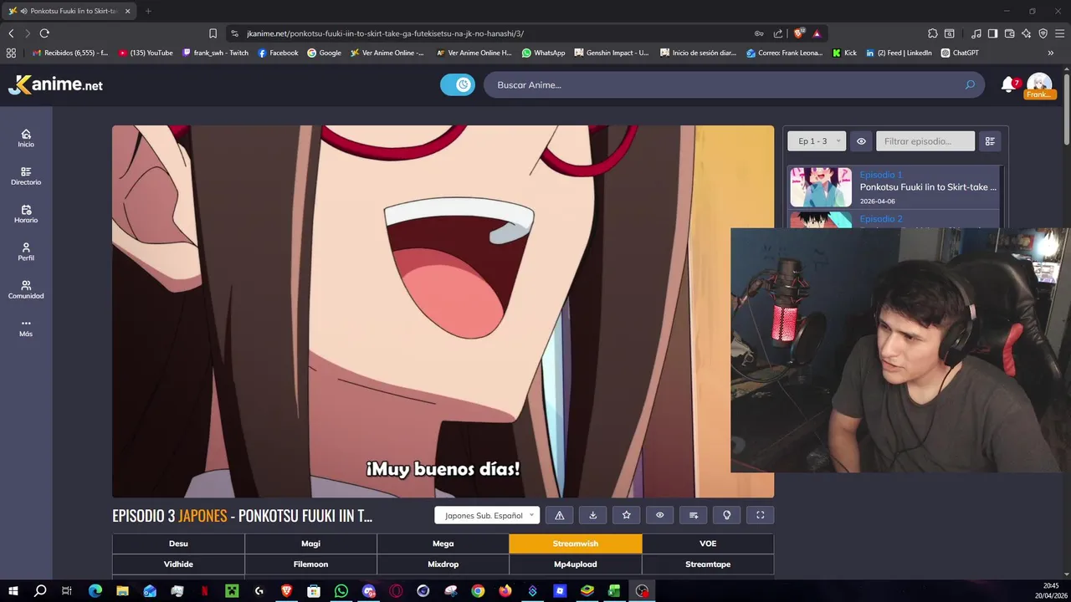Open the Ep 1 - 3 range dropdown
This screenshot has width=1071, height=602.
tap(817, 141)
